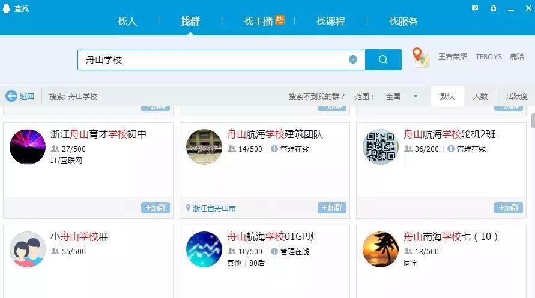Click members icon beside 10/500
The height and width of the screenshot is (298, 535).
coord(232,251)
